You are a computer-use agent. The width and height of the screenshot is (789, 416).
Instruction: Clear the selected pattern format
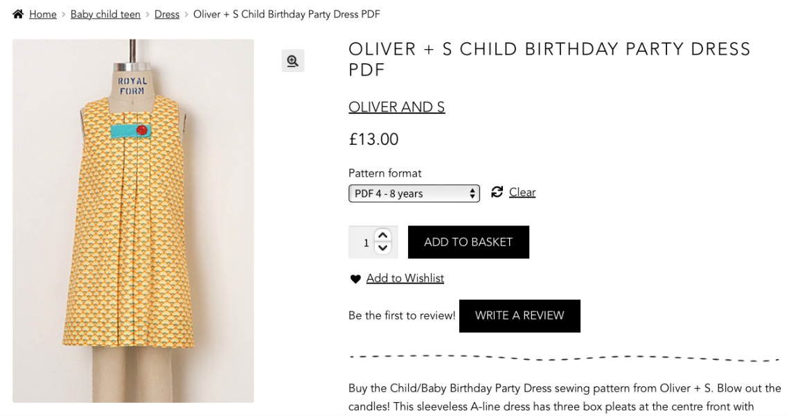pyautogui.click(x=522, y=193)
